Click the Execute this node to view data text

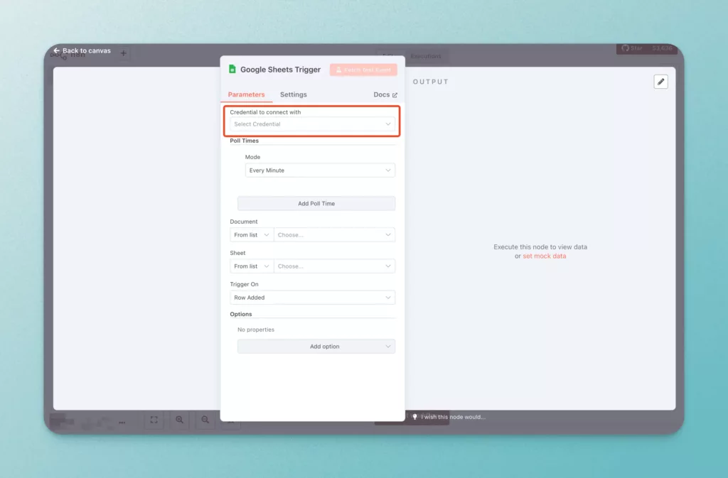pos(540,247)
